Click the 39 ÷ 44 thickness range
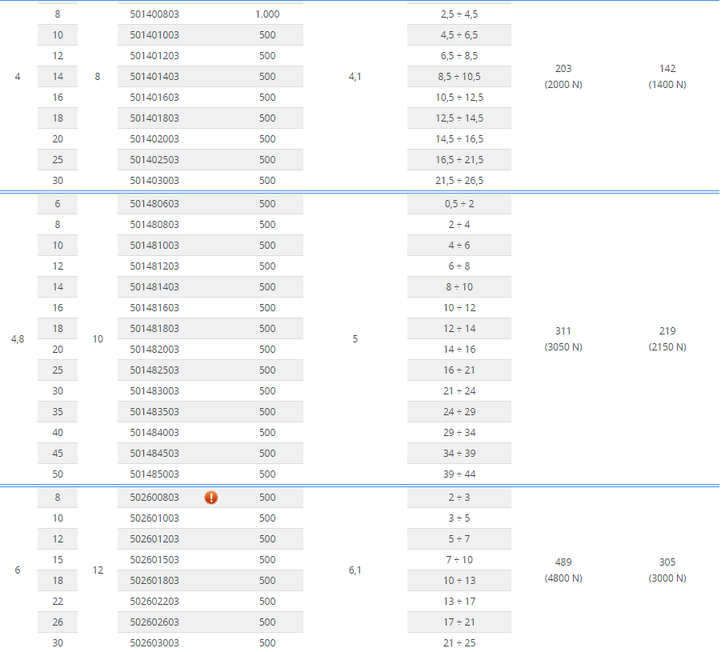Screen dimensions: 725x652 pyautogui.click(x=459, y=474)
